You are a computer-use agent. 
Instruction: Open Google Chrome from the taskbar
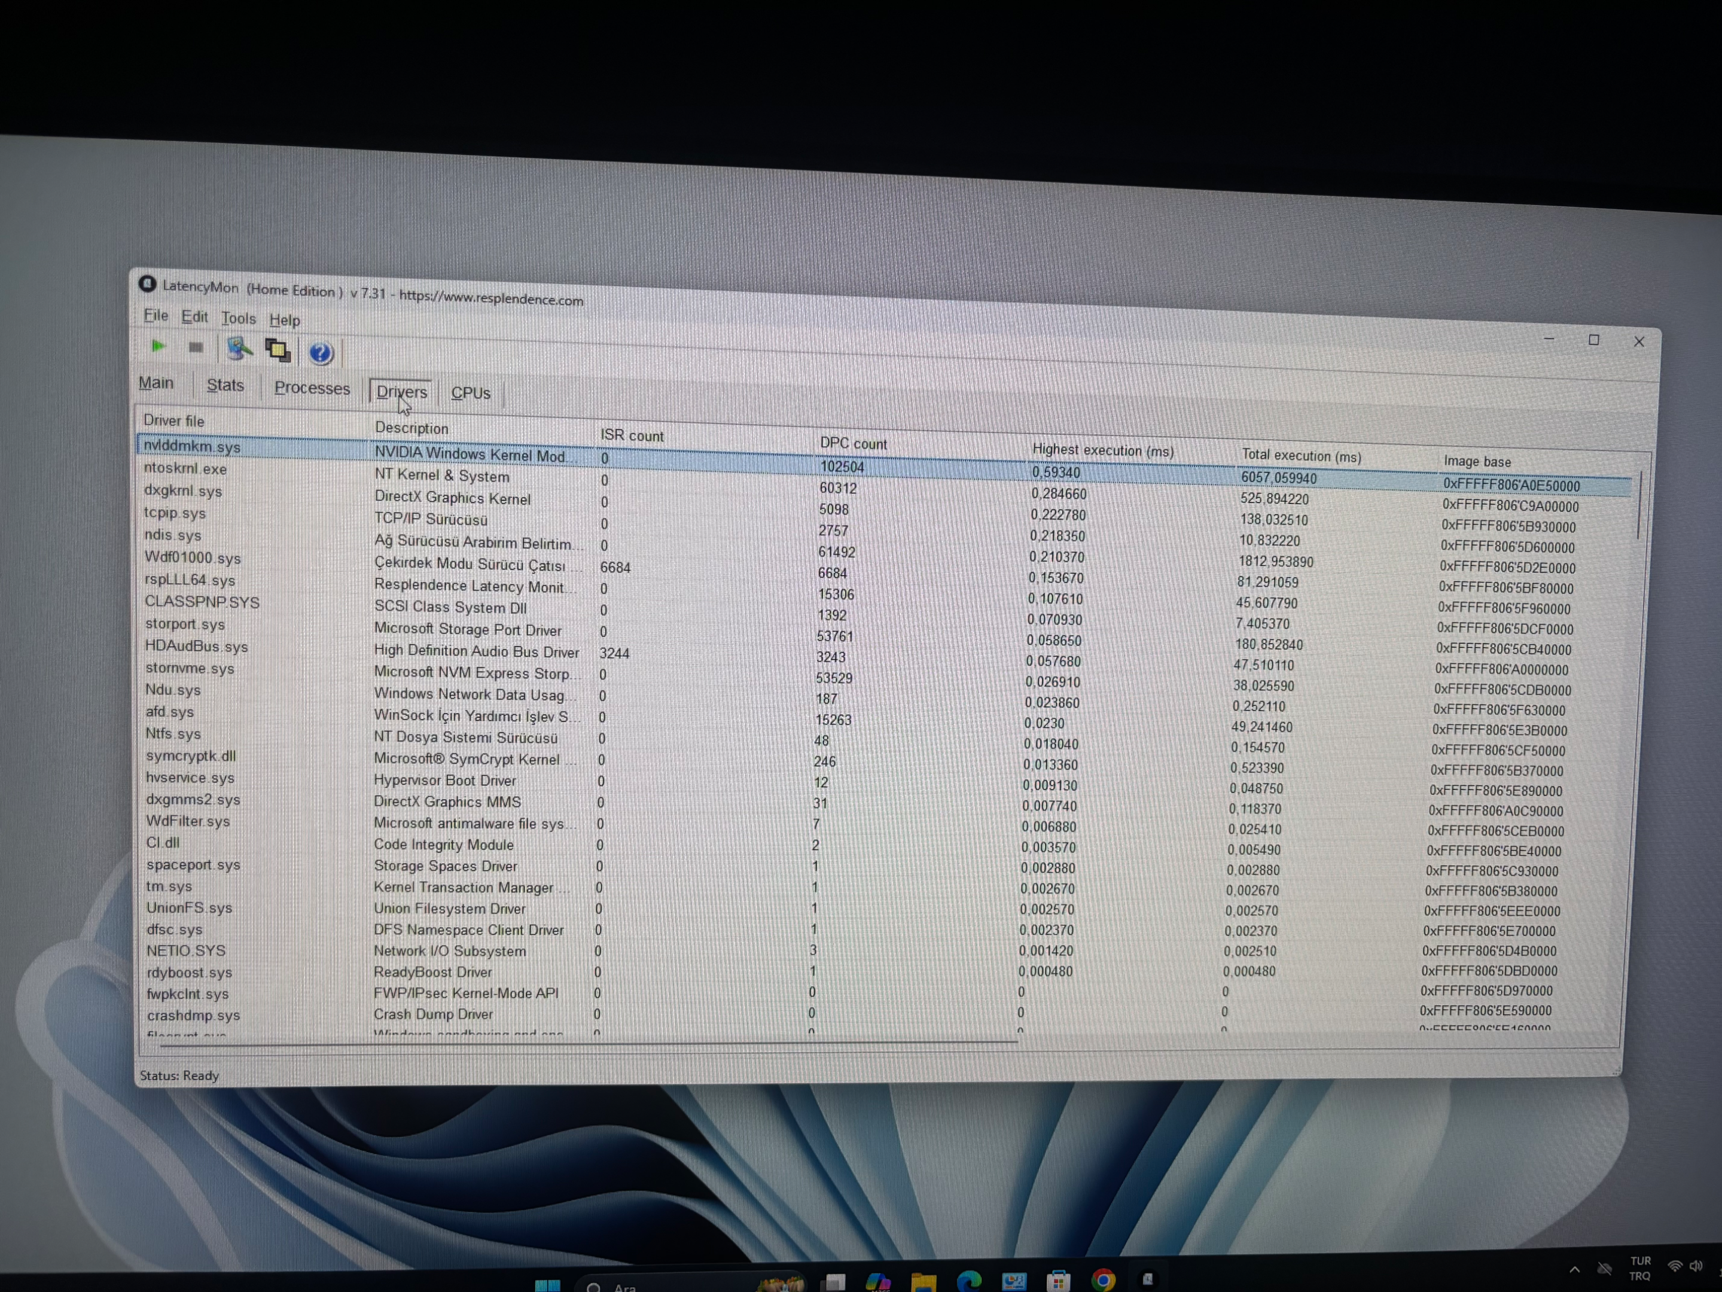tap(1103, 1280)
